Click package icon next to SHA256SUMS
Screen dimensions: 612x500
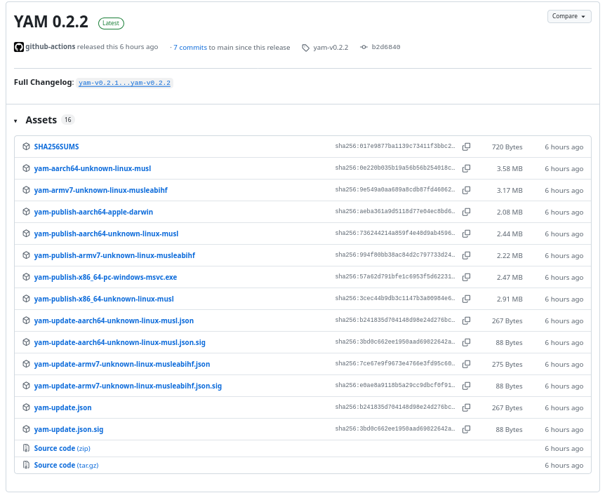pos(26,147)
